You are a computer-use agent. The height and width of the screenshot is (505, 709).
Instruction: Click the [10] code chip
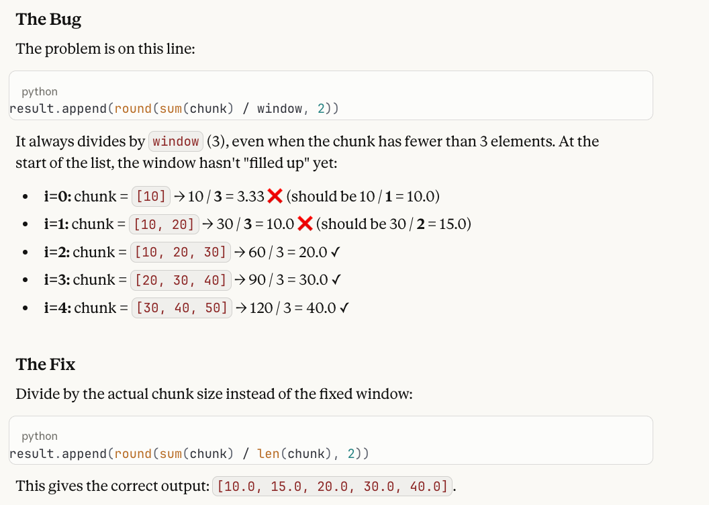(151, 197)
